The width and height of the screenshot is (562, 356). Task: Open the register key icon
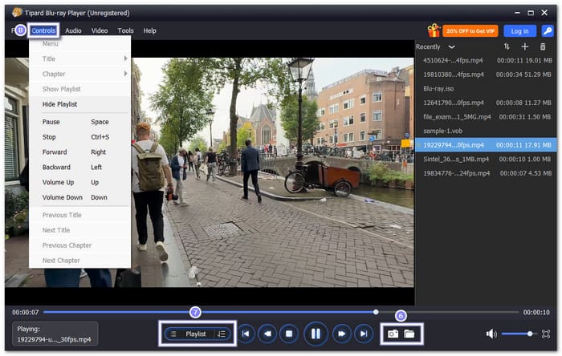548,31
